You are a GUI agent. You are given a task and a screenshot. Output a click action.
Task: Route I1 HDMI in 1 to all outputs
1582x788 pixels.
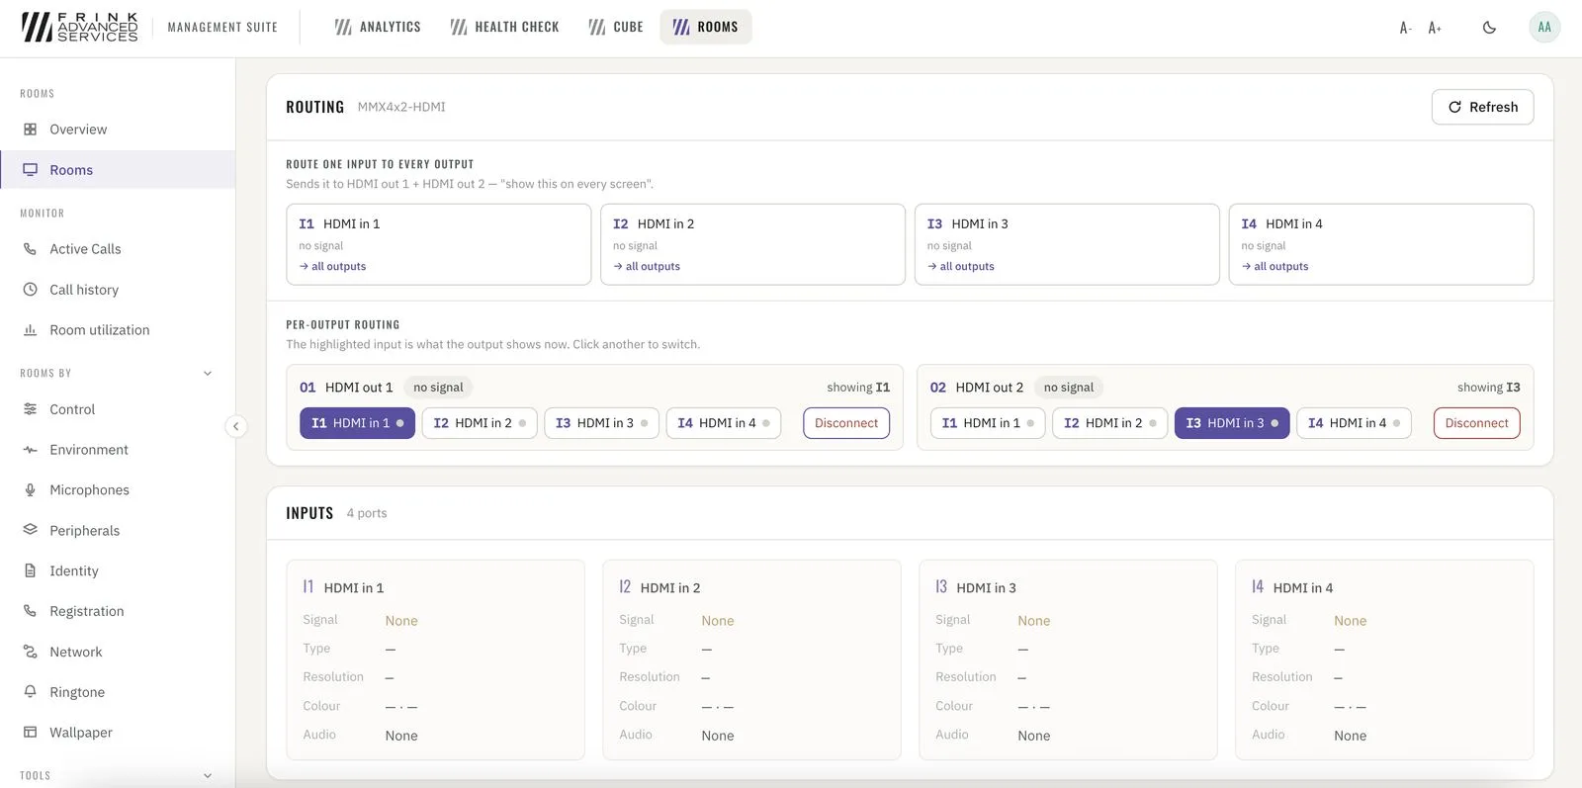(439, 244)
